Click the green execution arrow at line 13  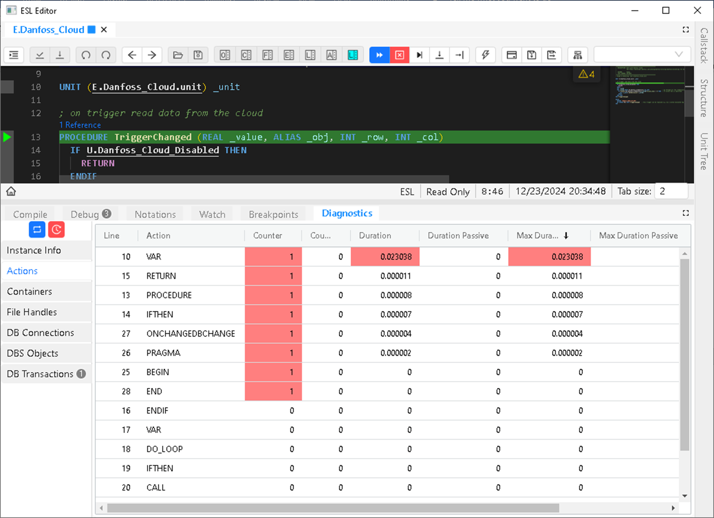click(7, 137)
